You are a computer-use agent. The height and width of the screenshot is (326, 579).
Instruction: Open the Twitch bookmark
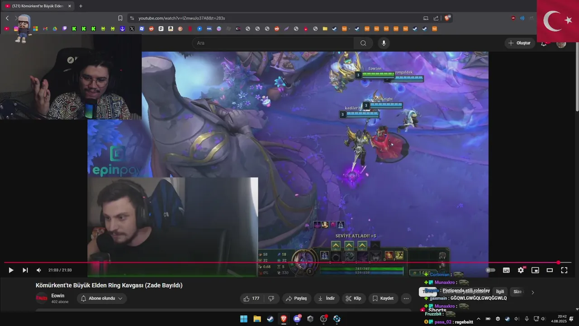pyautogui.click(x=65, y=29)
